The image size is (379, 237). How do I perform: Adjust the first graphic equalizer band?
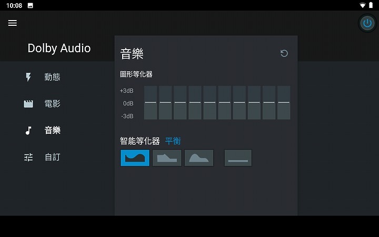tap(151, 103)
